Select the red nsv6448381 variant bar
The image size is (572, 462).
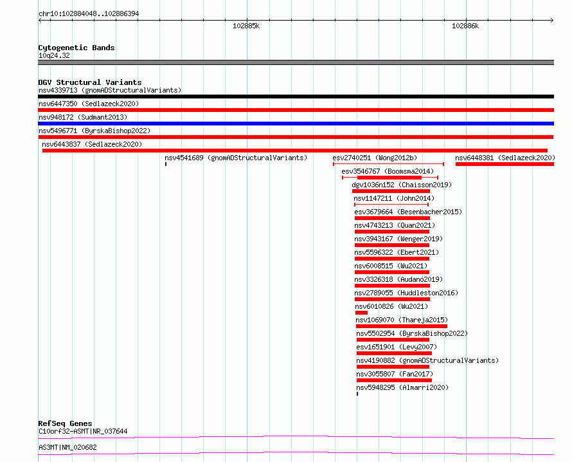tap(505, 164)
